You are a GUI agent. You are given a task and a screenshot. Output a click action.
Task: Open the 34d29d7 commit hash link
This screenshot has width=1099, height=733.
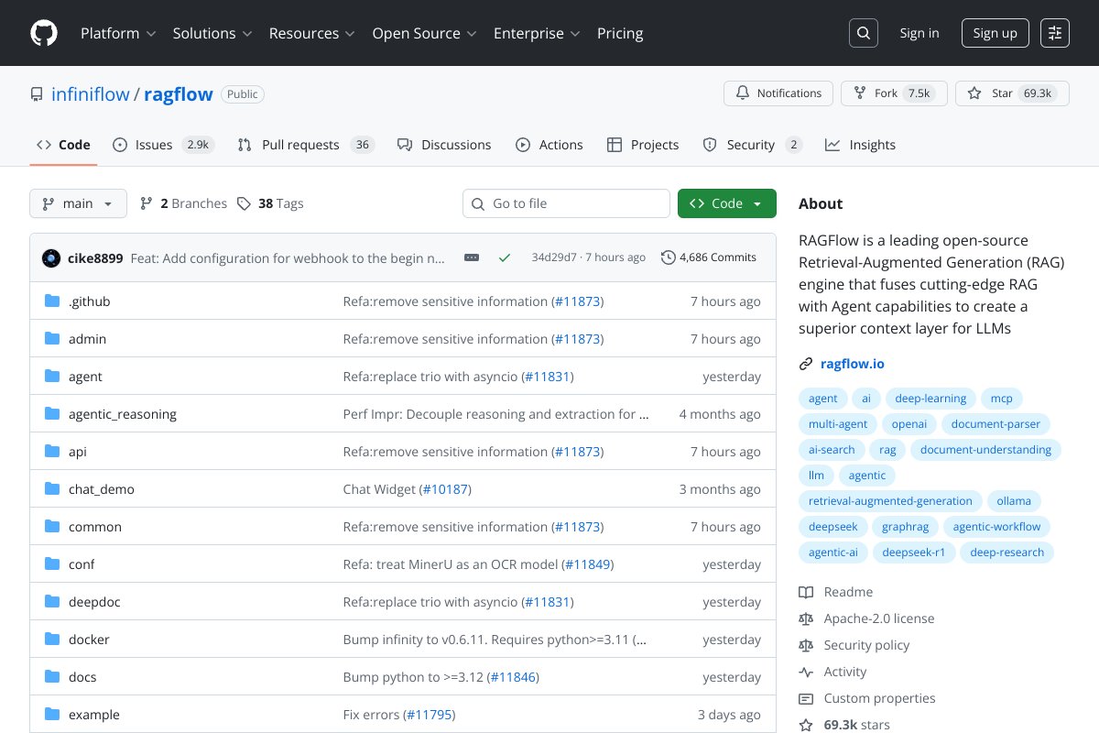pyautogui.click(x=554, y=257)
